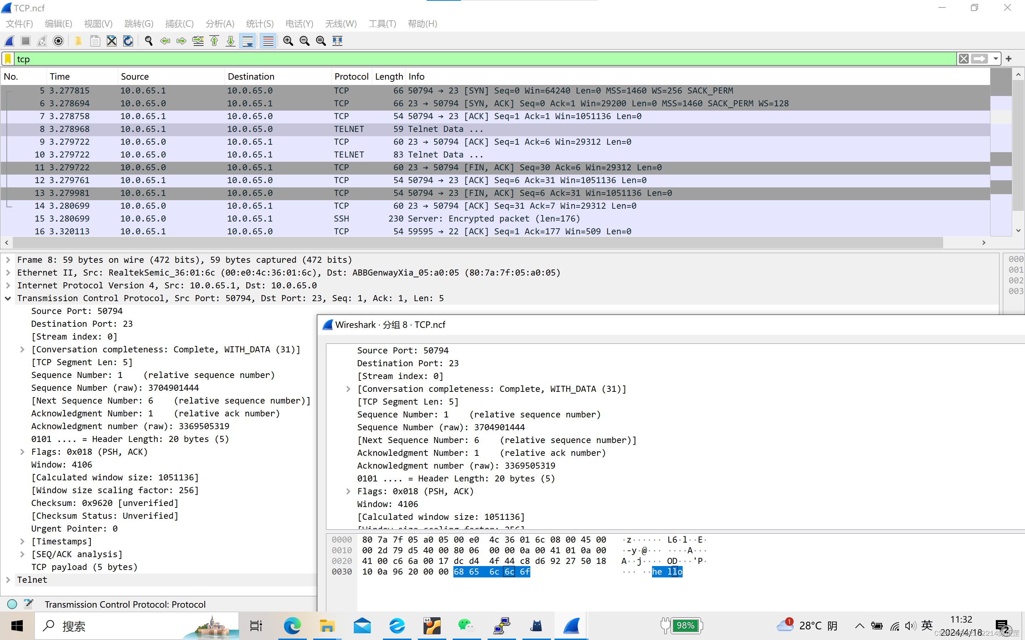Expand Internet Protocol Version 4 node
Image resolution: width=1025 pixels, height=640 pixels.
click(x=8, y=285)
